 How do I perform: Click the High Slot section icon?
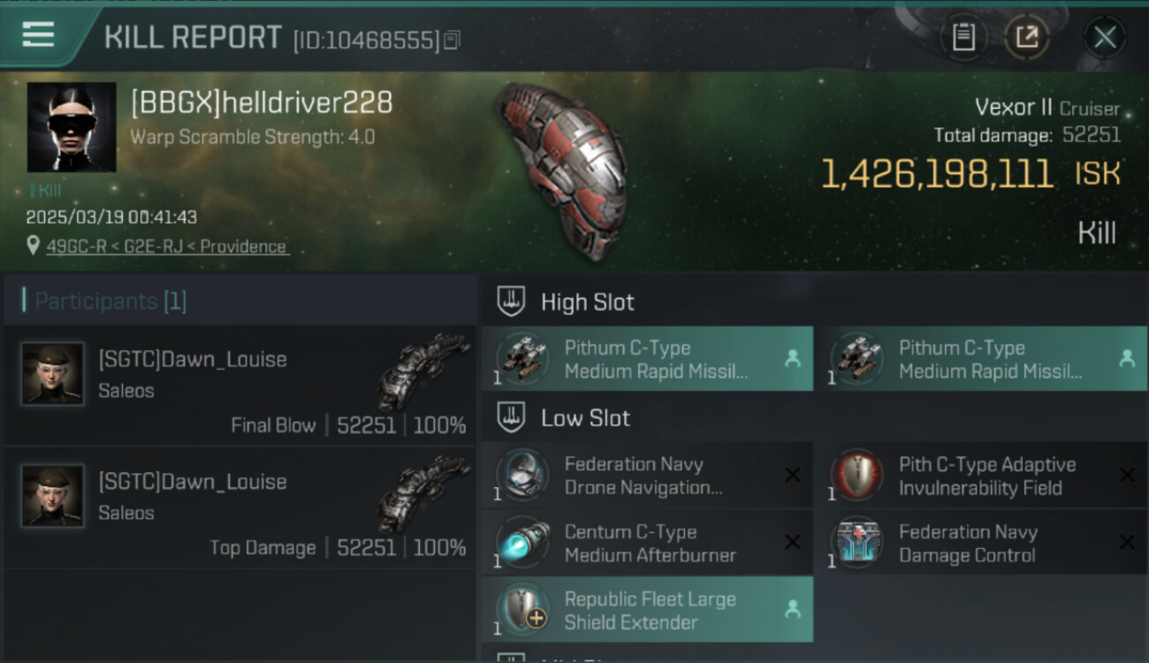(x=510, y=301)
